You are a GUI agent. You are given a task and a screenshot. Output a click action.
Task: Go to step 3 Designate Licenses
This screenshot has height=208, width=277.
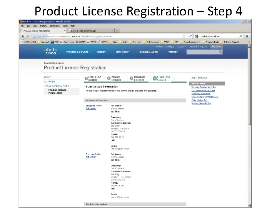pos(137,78)
